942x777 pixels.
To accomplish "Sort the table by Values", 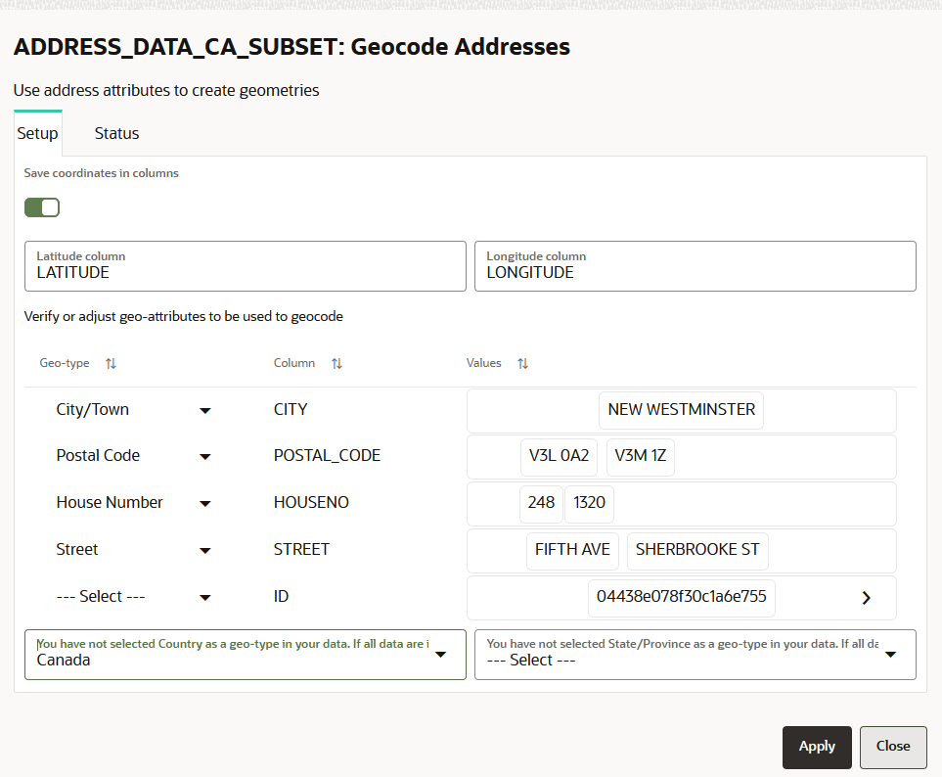I will click(522, 363).
